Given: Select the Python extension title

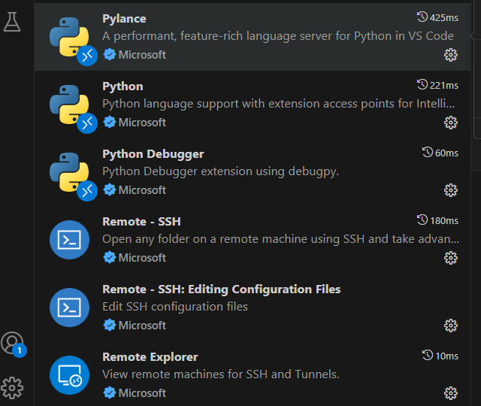Looking at the screenshot, I should (123, 86).
